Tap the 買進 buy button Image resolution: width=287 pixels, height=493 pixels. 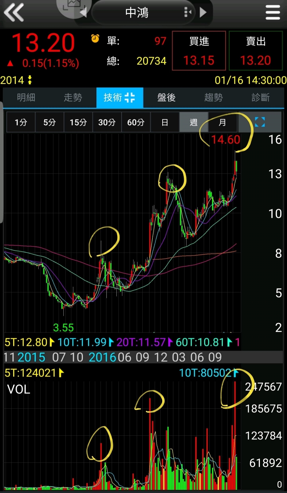pos(199,51)
